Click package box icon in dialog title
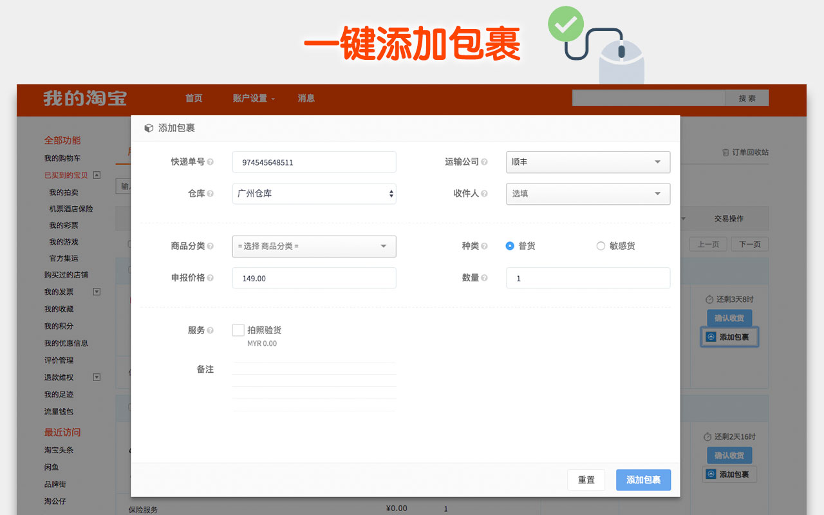 click(x=149, y=128)
